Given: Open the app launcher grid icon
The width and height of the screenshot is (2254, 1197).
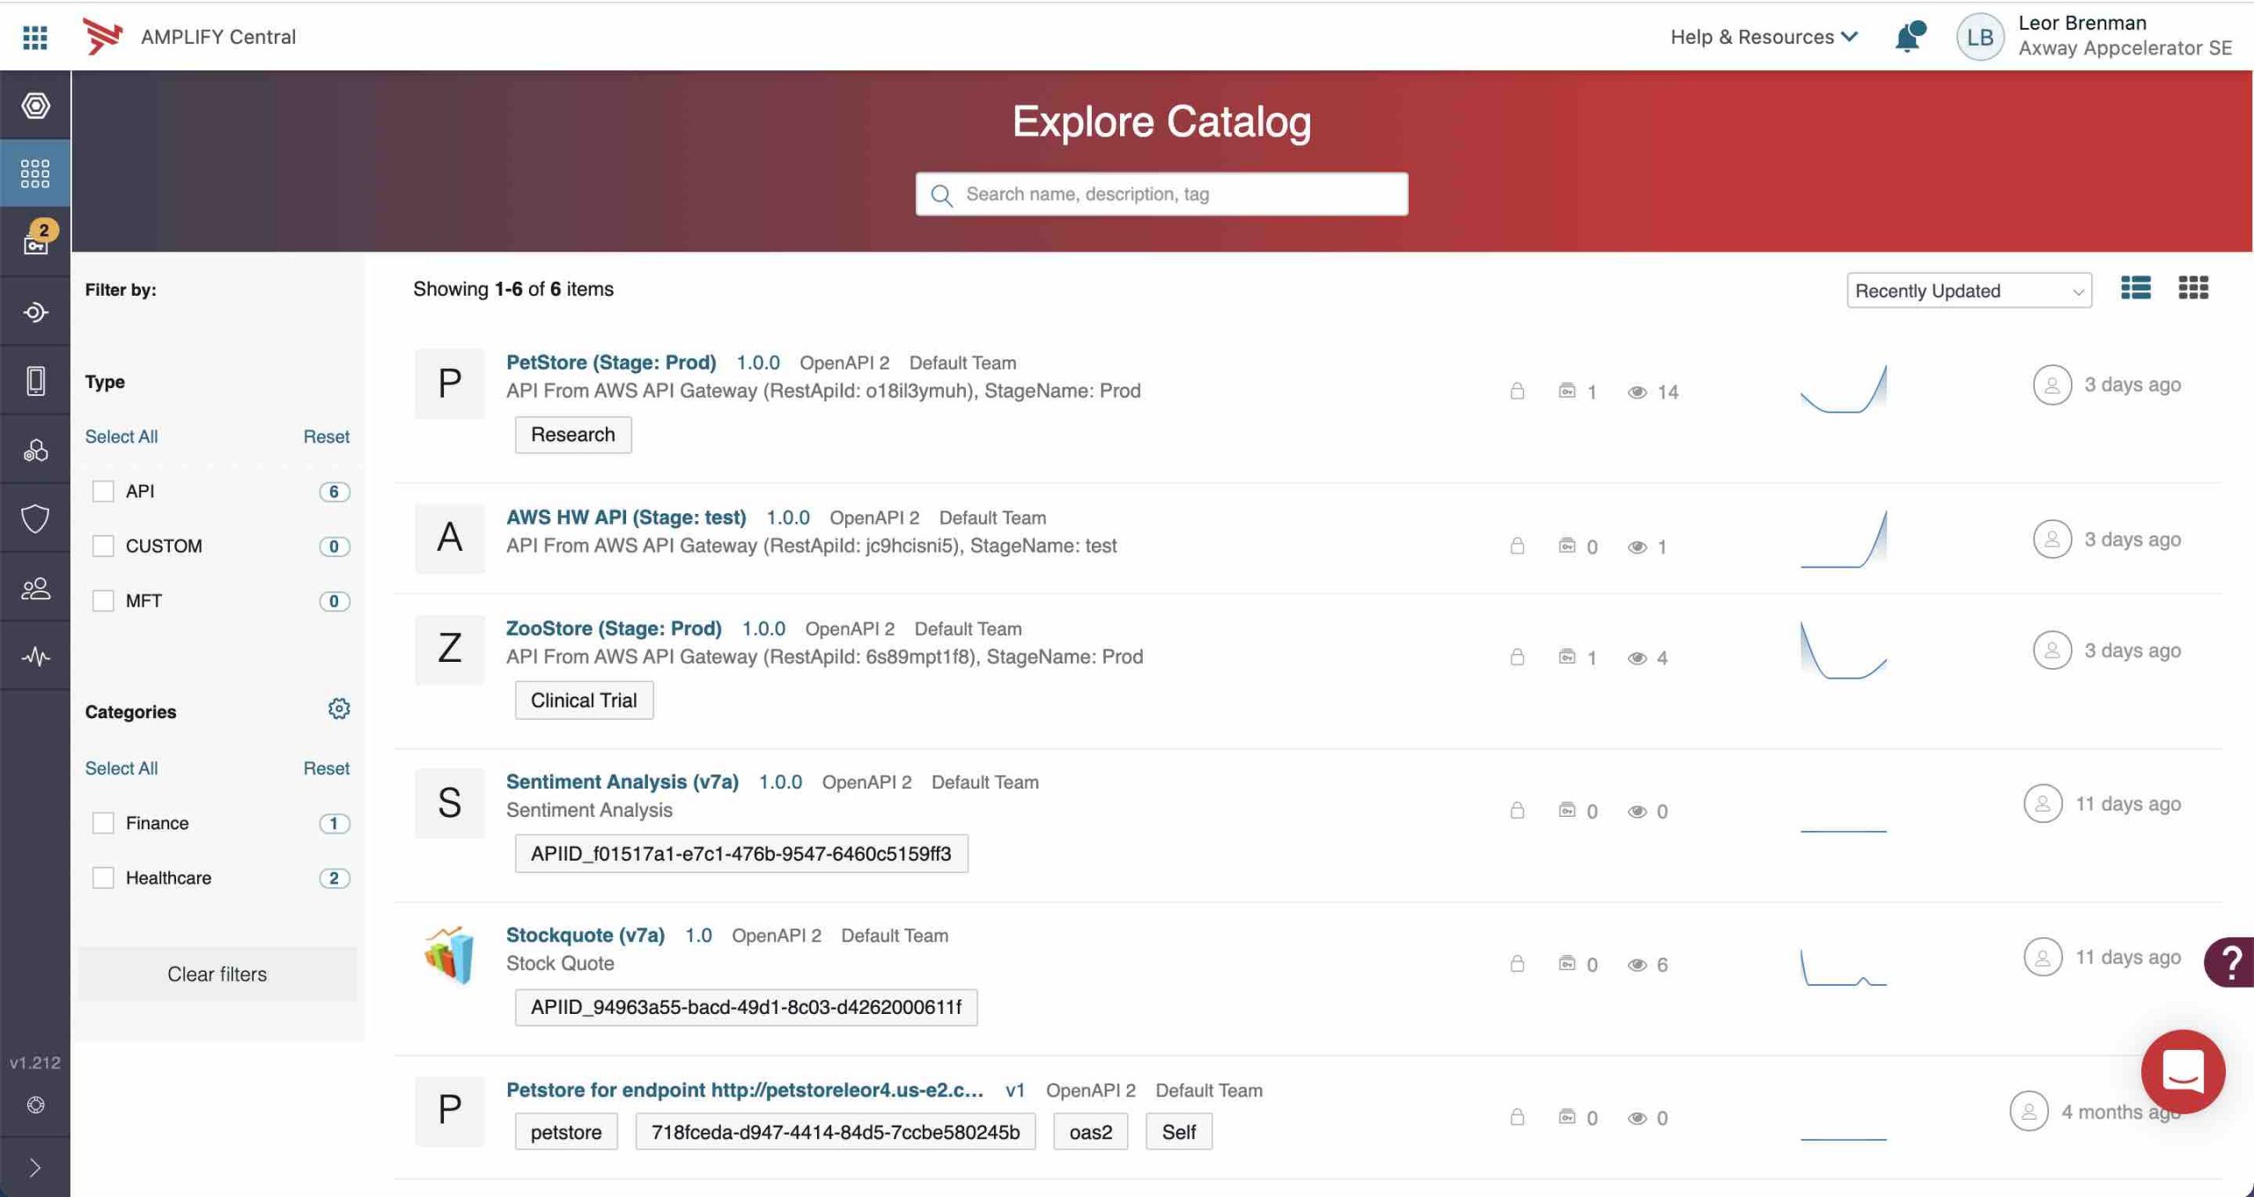Looking at the screenshot, I should (x=35, y=37).
